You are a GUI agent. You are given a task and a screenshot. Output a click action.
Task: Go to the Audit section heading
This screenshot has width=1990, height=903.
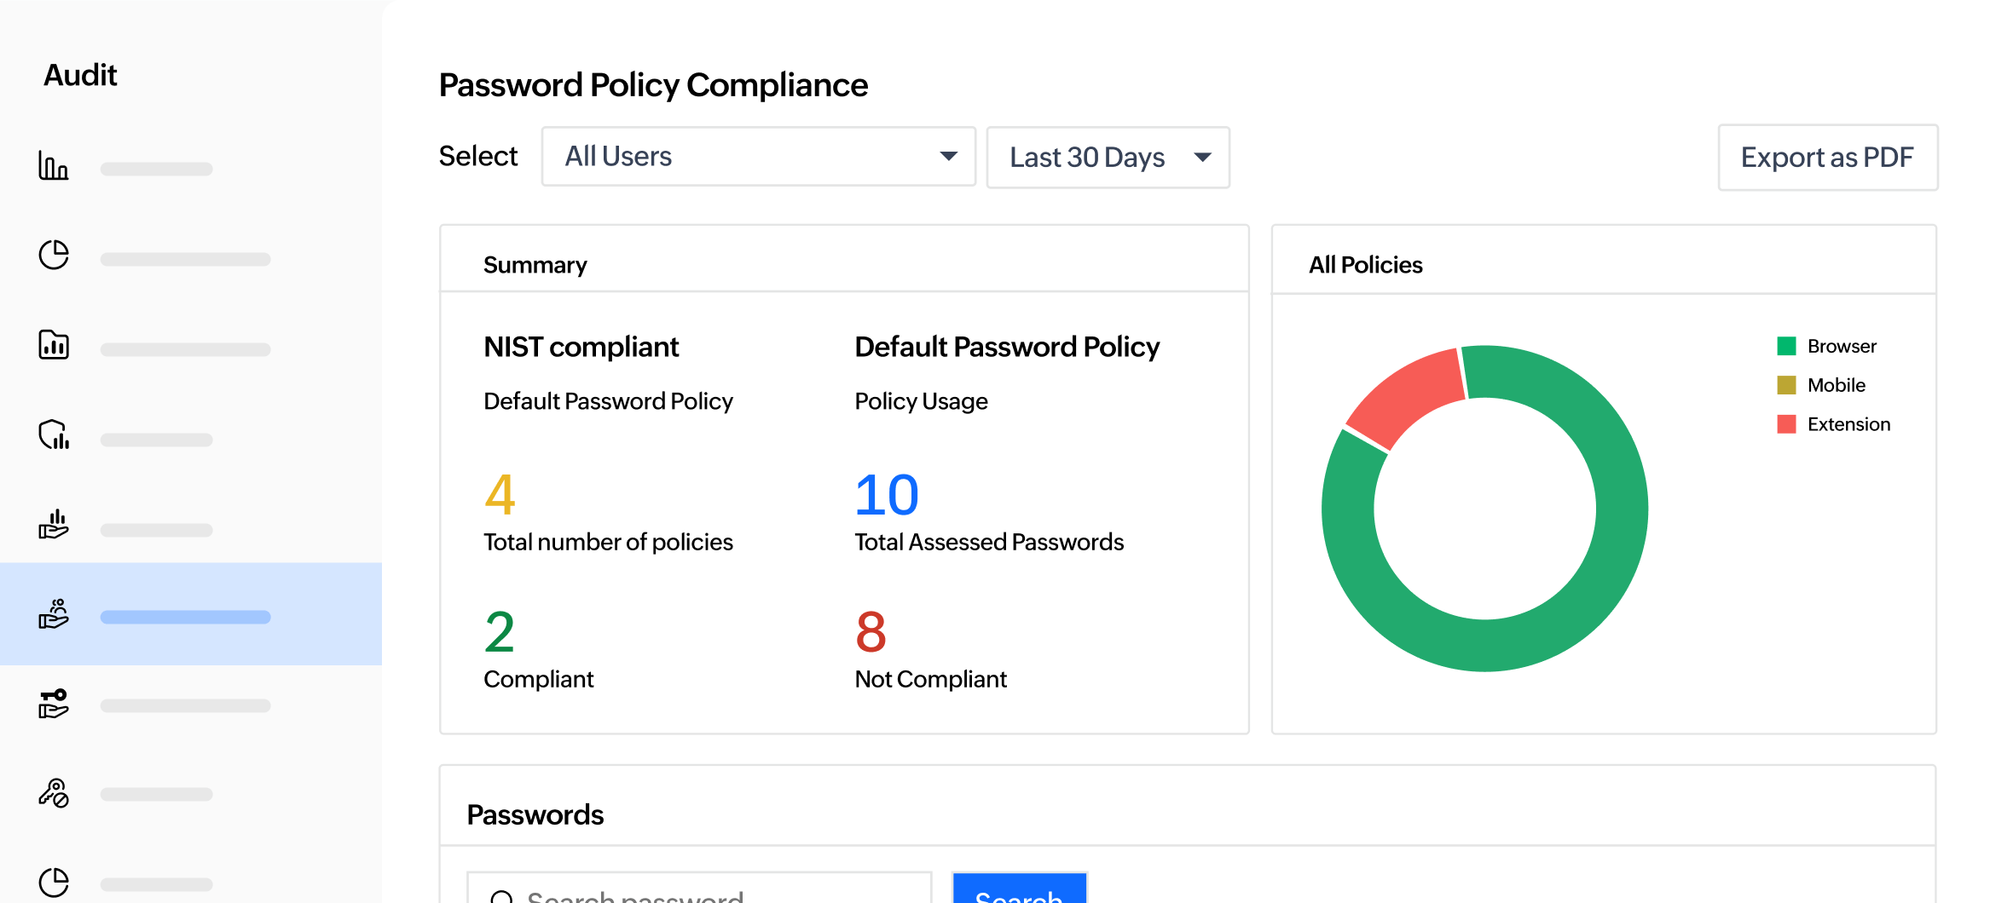(x=80, y=75)
